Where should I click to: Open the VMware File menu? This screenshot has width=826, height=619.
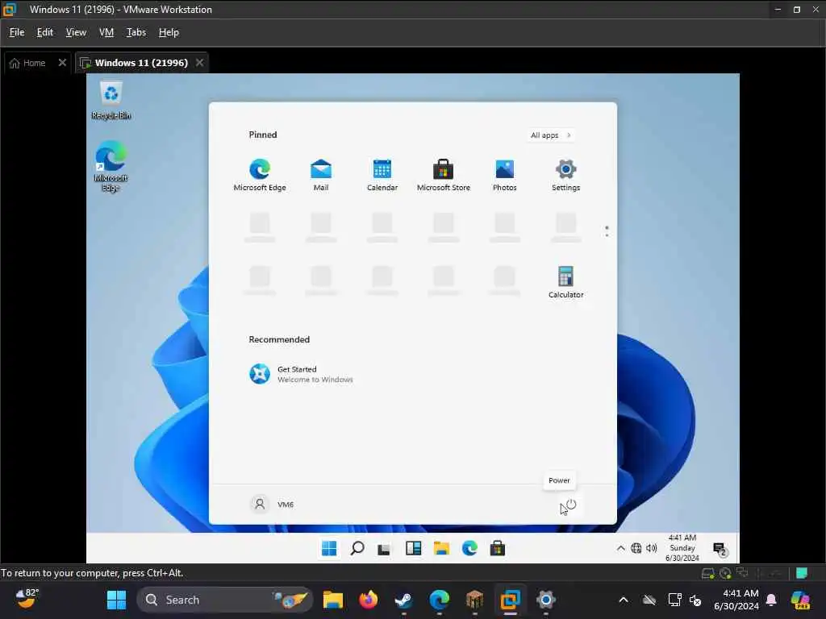click(x=17, y=32)
